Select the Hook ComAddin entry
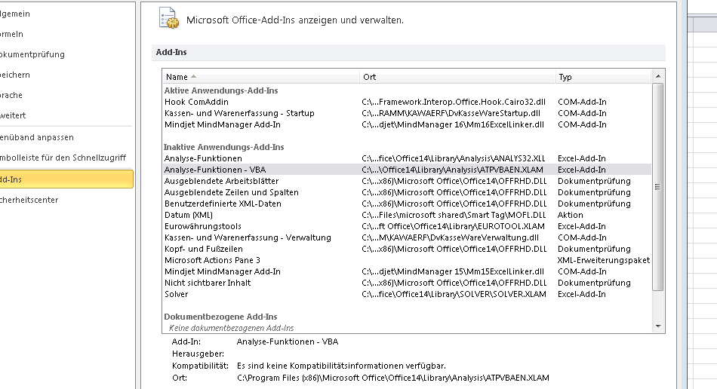The height and width of the screenshot is (389, 717). point(196,102)
